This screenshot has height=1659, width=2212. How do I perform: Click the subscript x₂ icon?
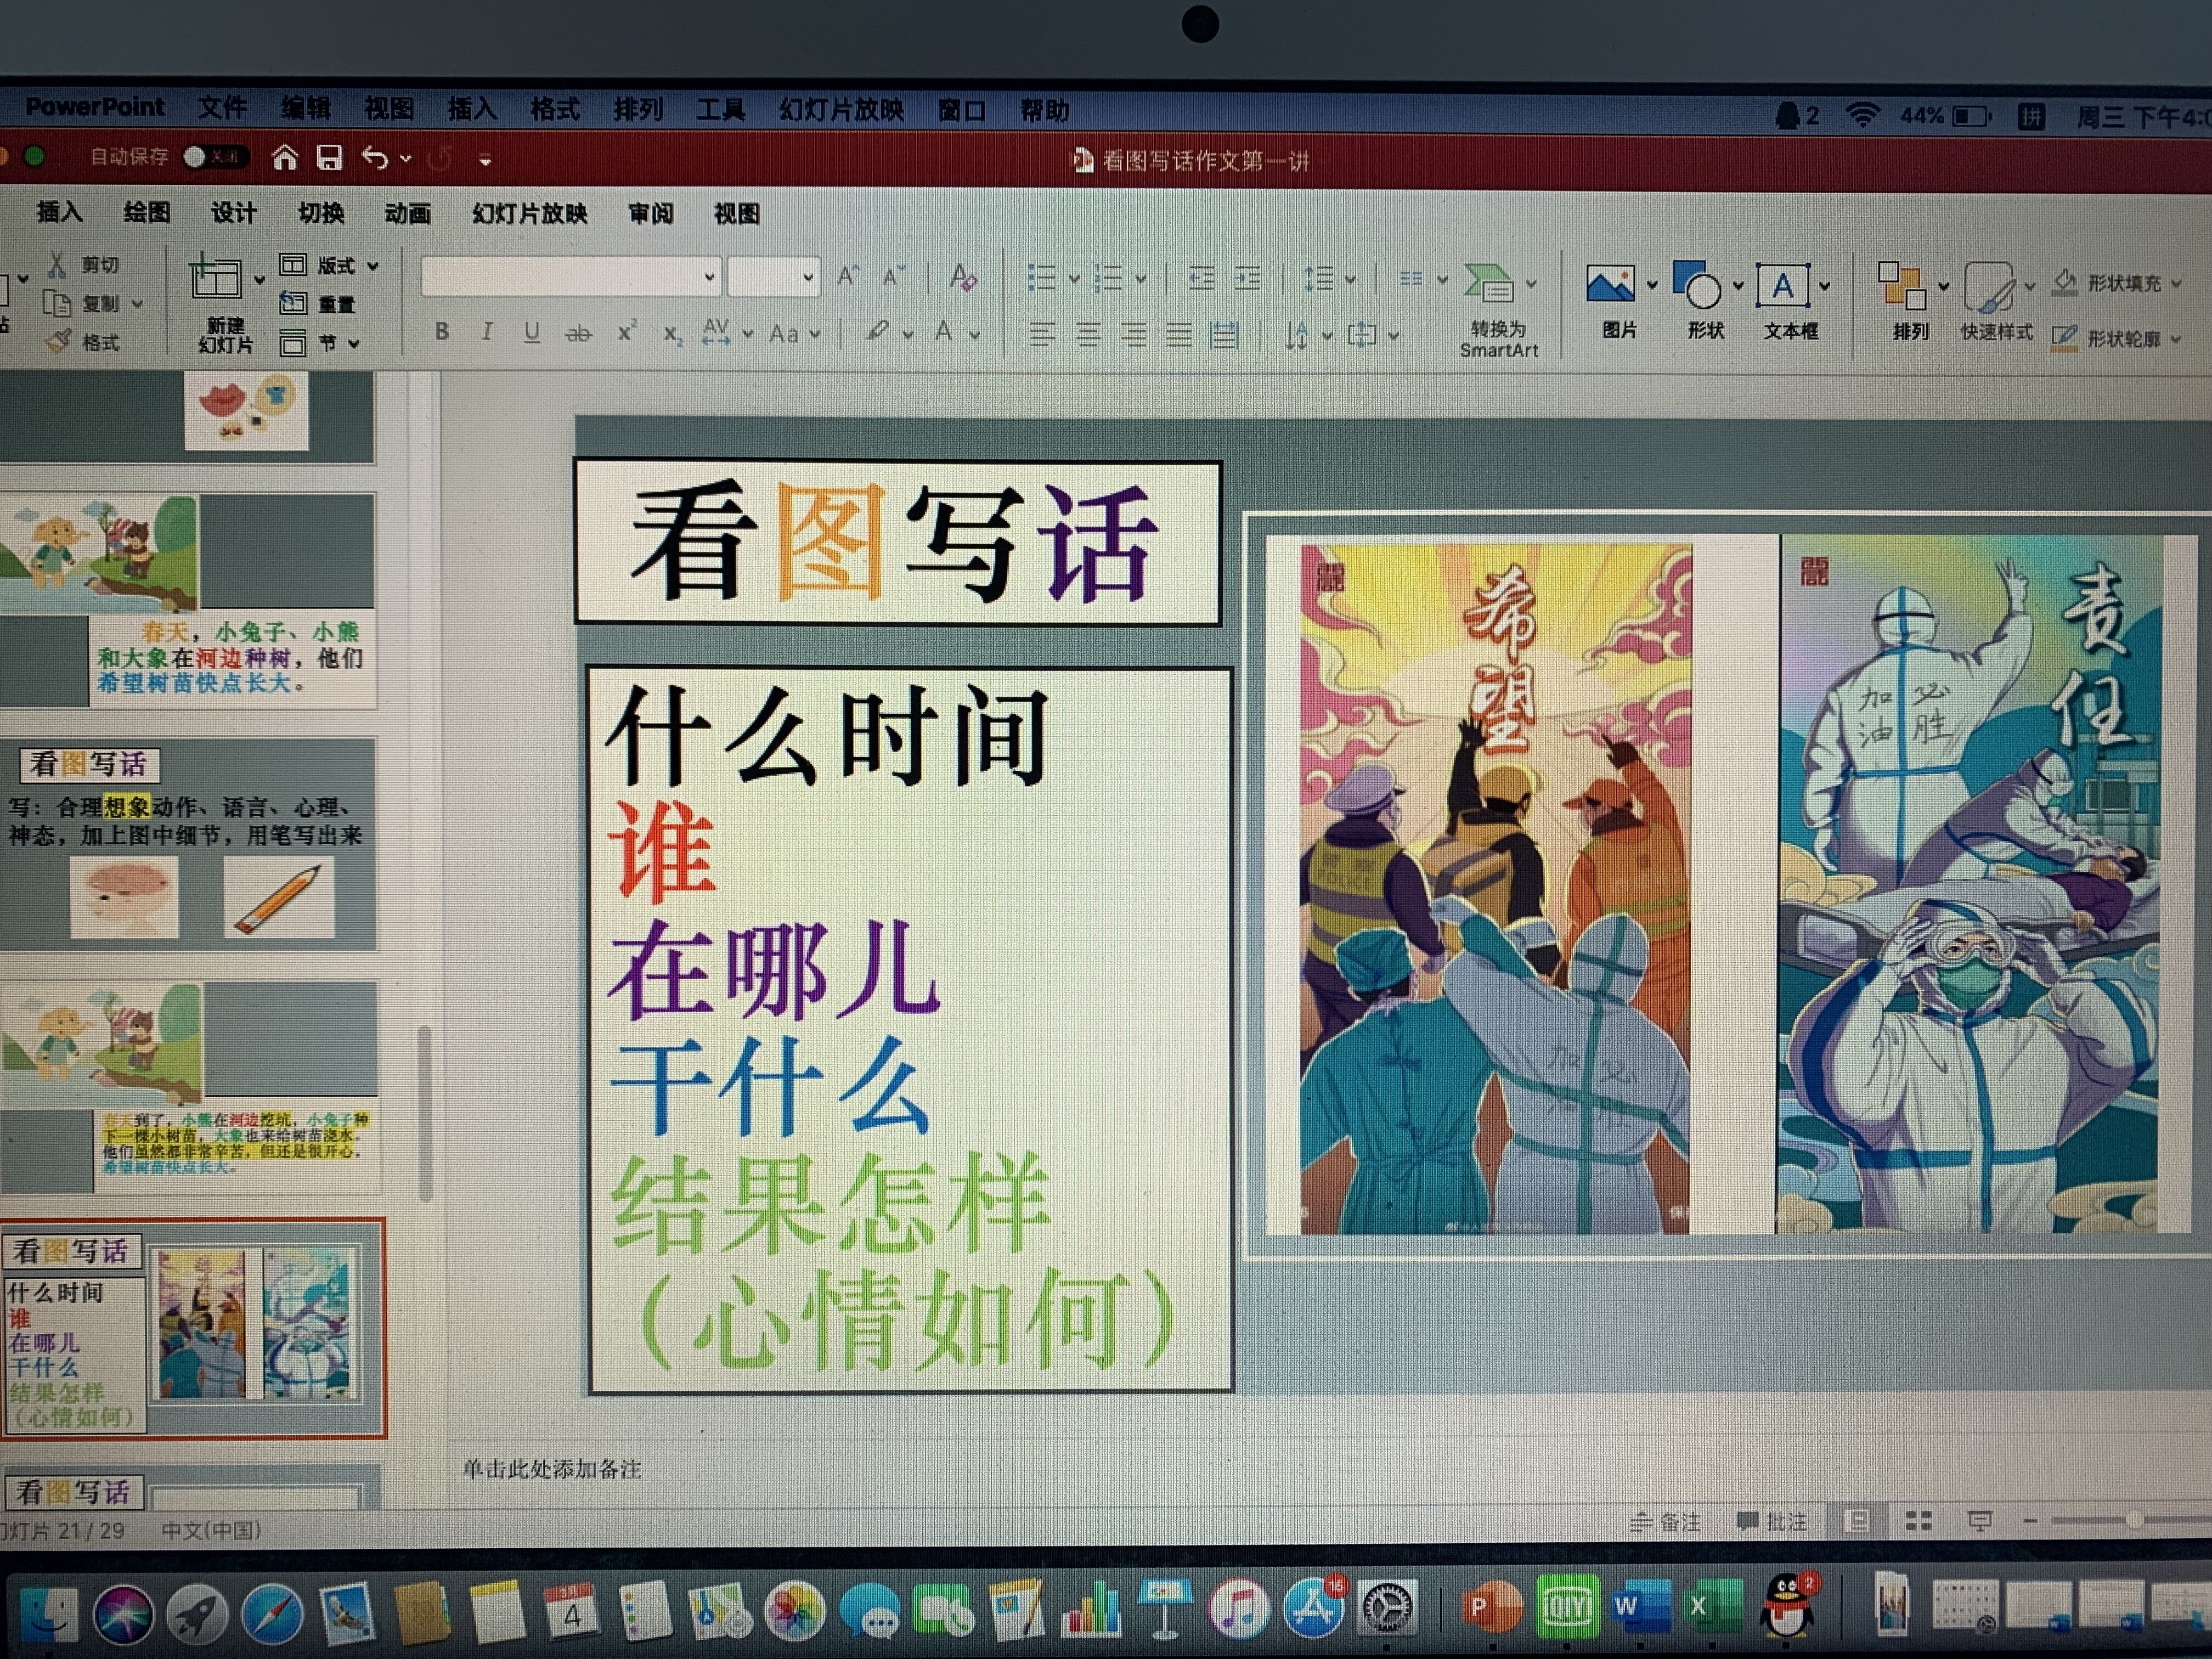[673, 334]
